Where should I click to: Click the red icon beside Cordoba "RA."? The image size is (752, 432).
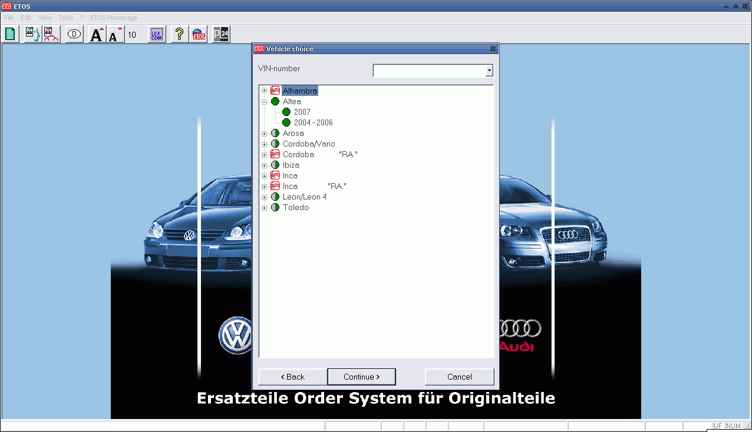tap(275, 154)
